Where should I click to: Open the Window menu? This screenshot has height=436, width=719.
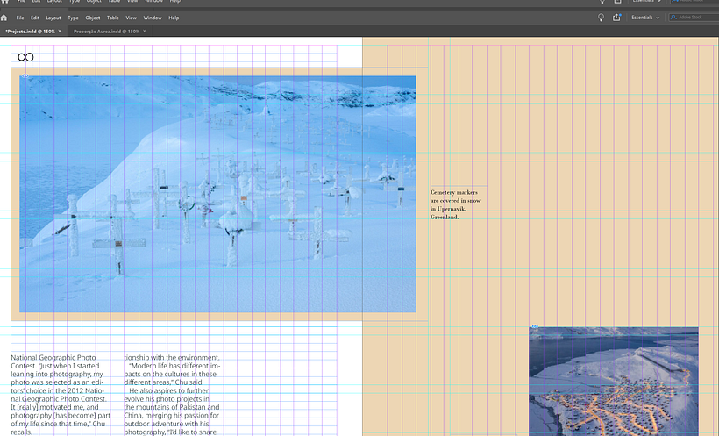(x=152, y=18)
